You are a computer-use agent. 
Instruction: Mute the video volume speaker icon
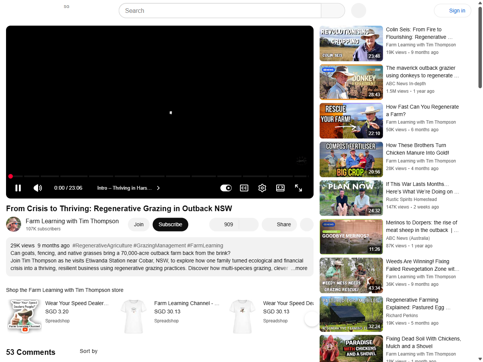click(38, 188)
